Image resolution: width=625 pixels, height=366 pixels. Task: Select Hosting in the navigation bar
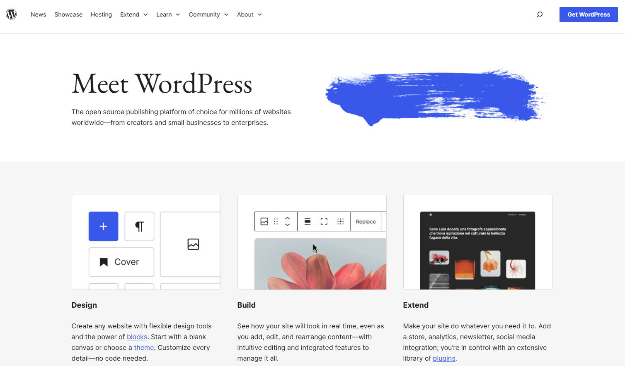coord(101,14)
